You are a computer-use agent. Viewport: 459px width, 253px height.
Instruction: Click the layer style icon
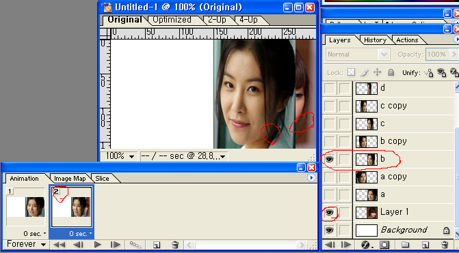pos(365,245)
